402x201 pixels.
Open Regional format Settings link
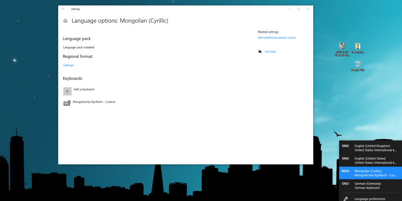(68, 65)
